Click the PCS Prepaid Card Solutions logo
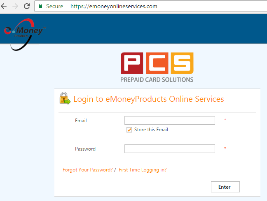Image resolution: width=267 pixels, height=201 pixels. pos(157,67)
